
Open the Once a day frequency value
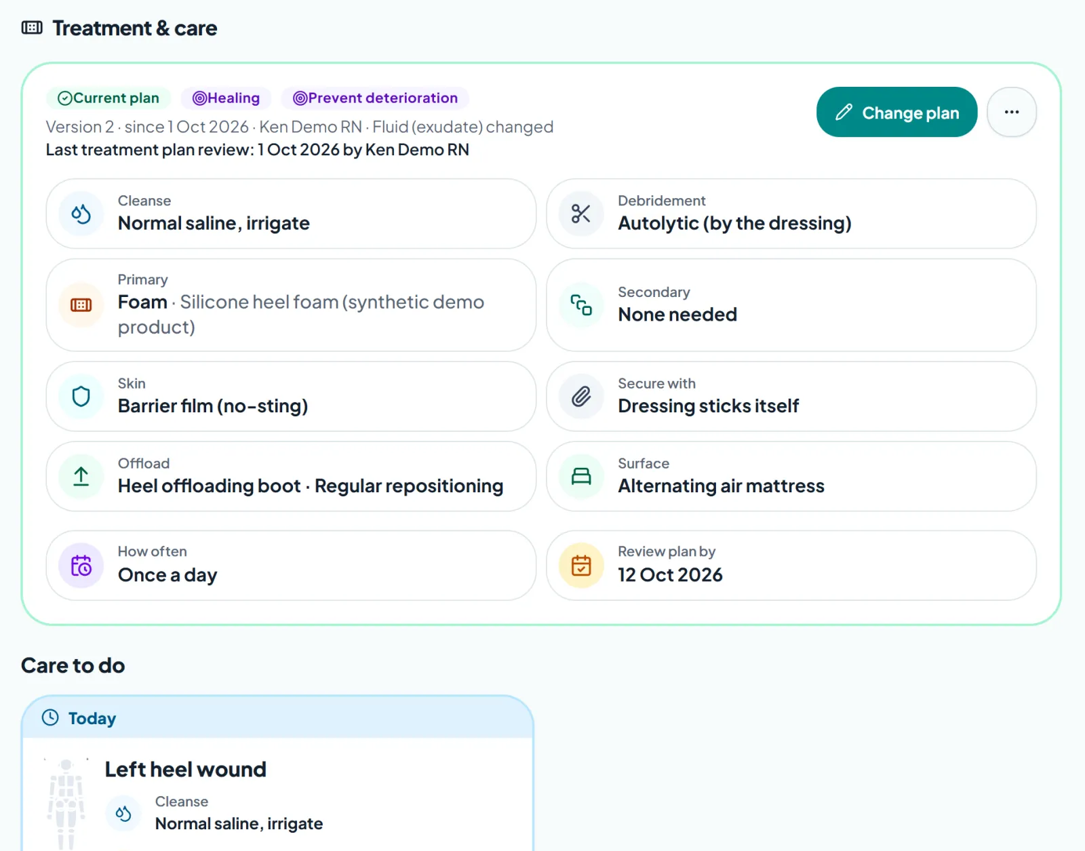(x=167, y=575)
